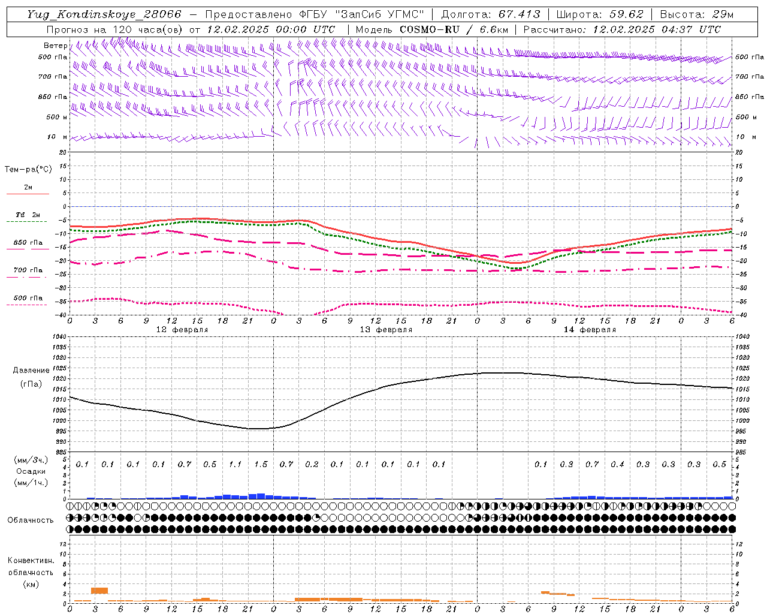The image size is (767, 614).
Task: Click the Облачность cloud cover label
Action: (x=31, y=520)
